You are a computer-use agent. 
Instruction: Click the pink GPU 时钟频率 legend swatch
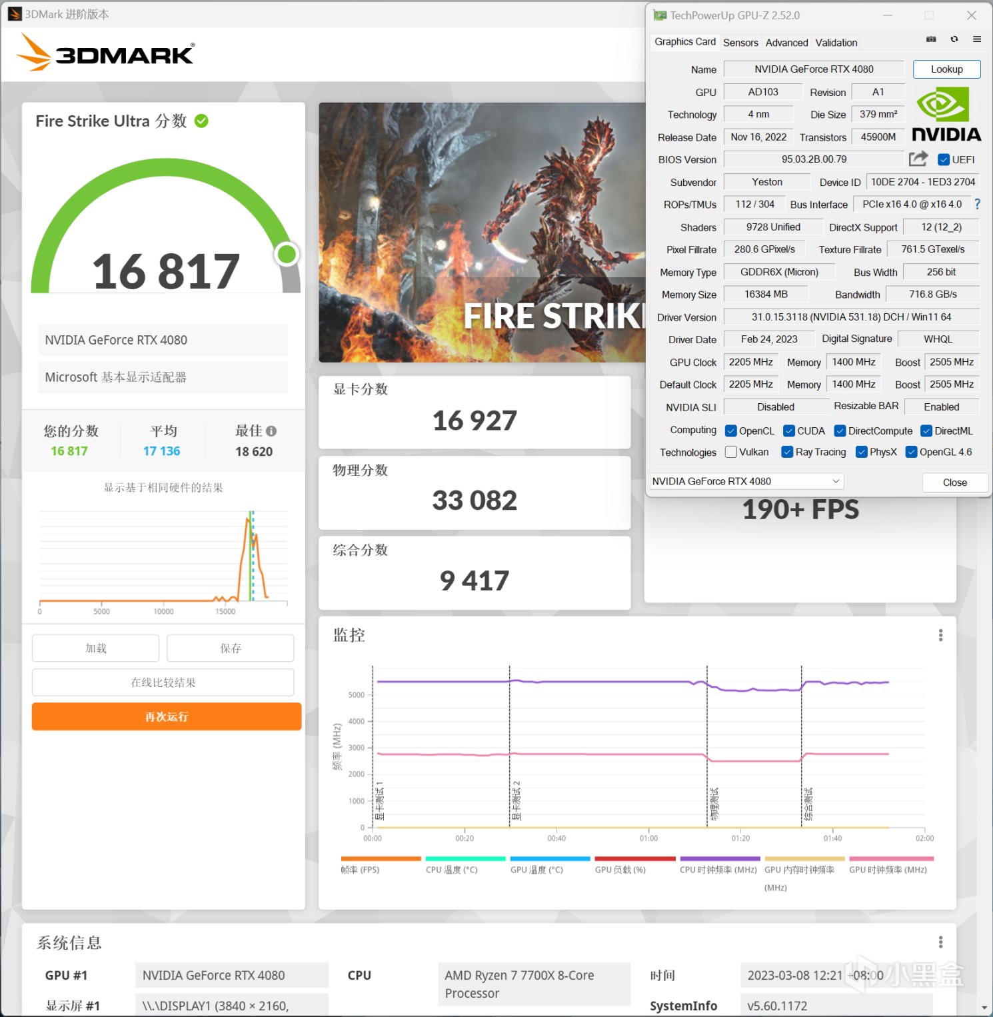[x=891, y=858]
